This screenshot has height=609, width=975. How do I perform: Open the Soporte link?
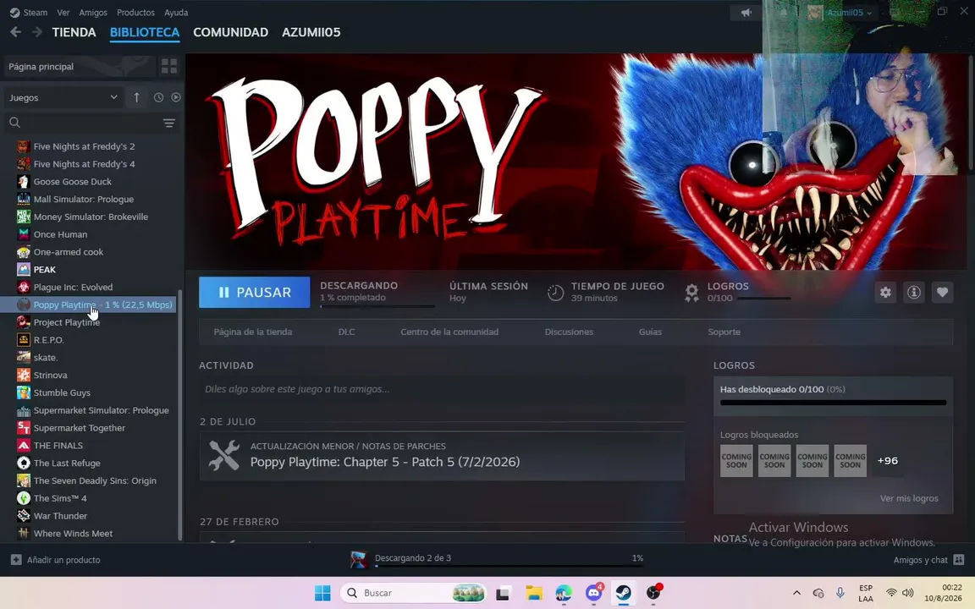(x=724, y=332)
